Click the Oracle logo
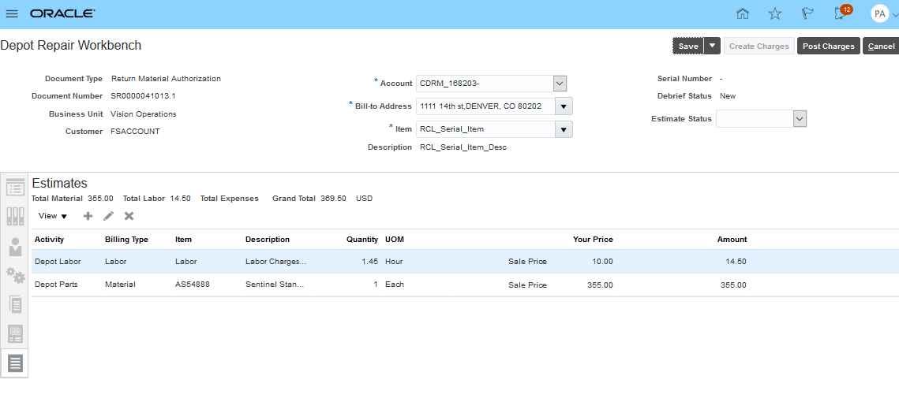899x402 pixels. (x=62, y=13)
